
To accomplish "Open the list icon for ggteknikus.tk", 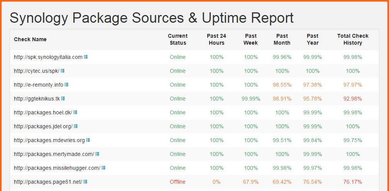I will [63, 99].
